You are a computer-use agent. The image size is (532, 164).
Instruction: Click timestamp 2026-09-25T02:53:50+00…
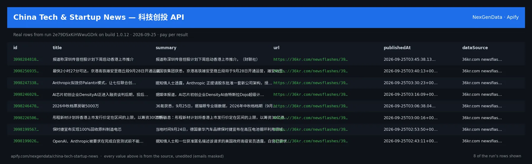(x=411, y=129)
